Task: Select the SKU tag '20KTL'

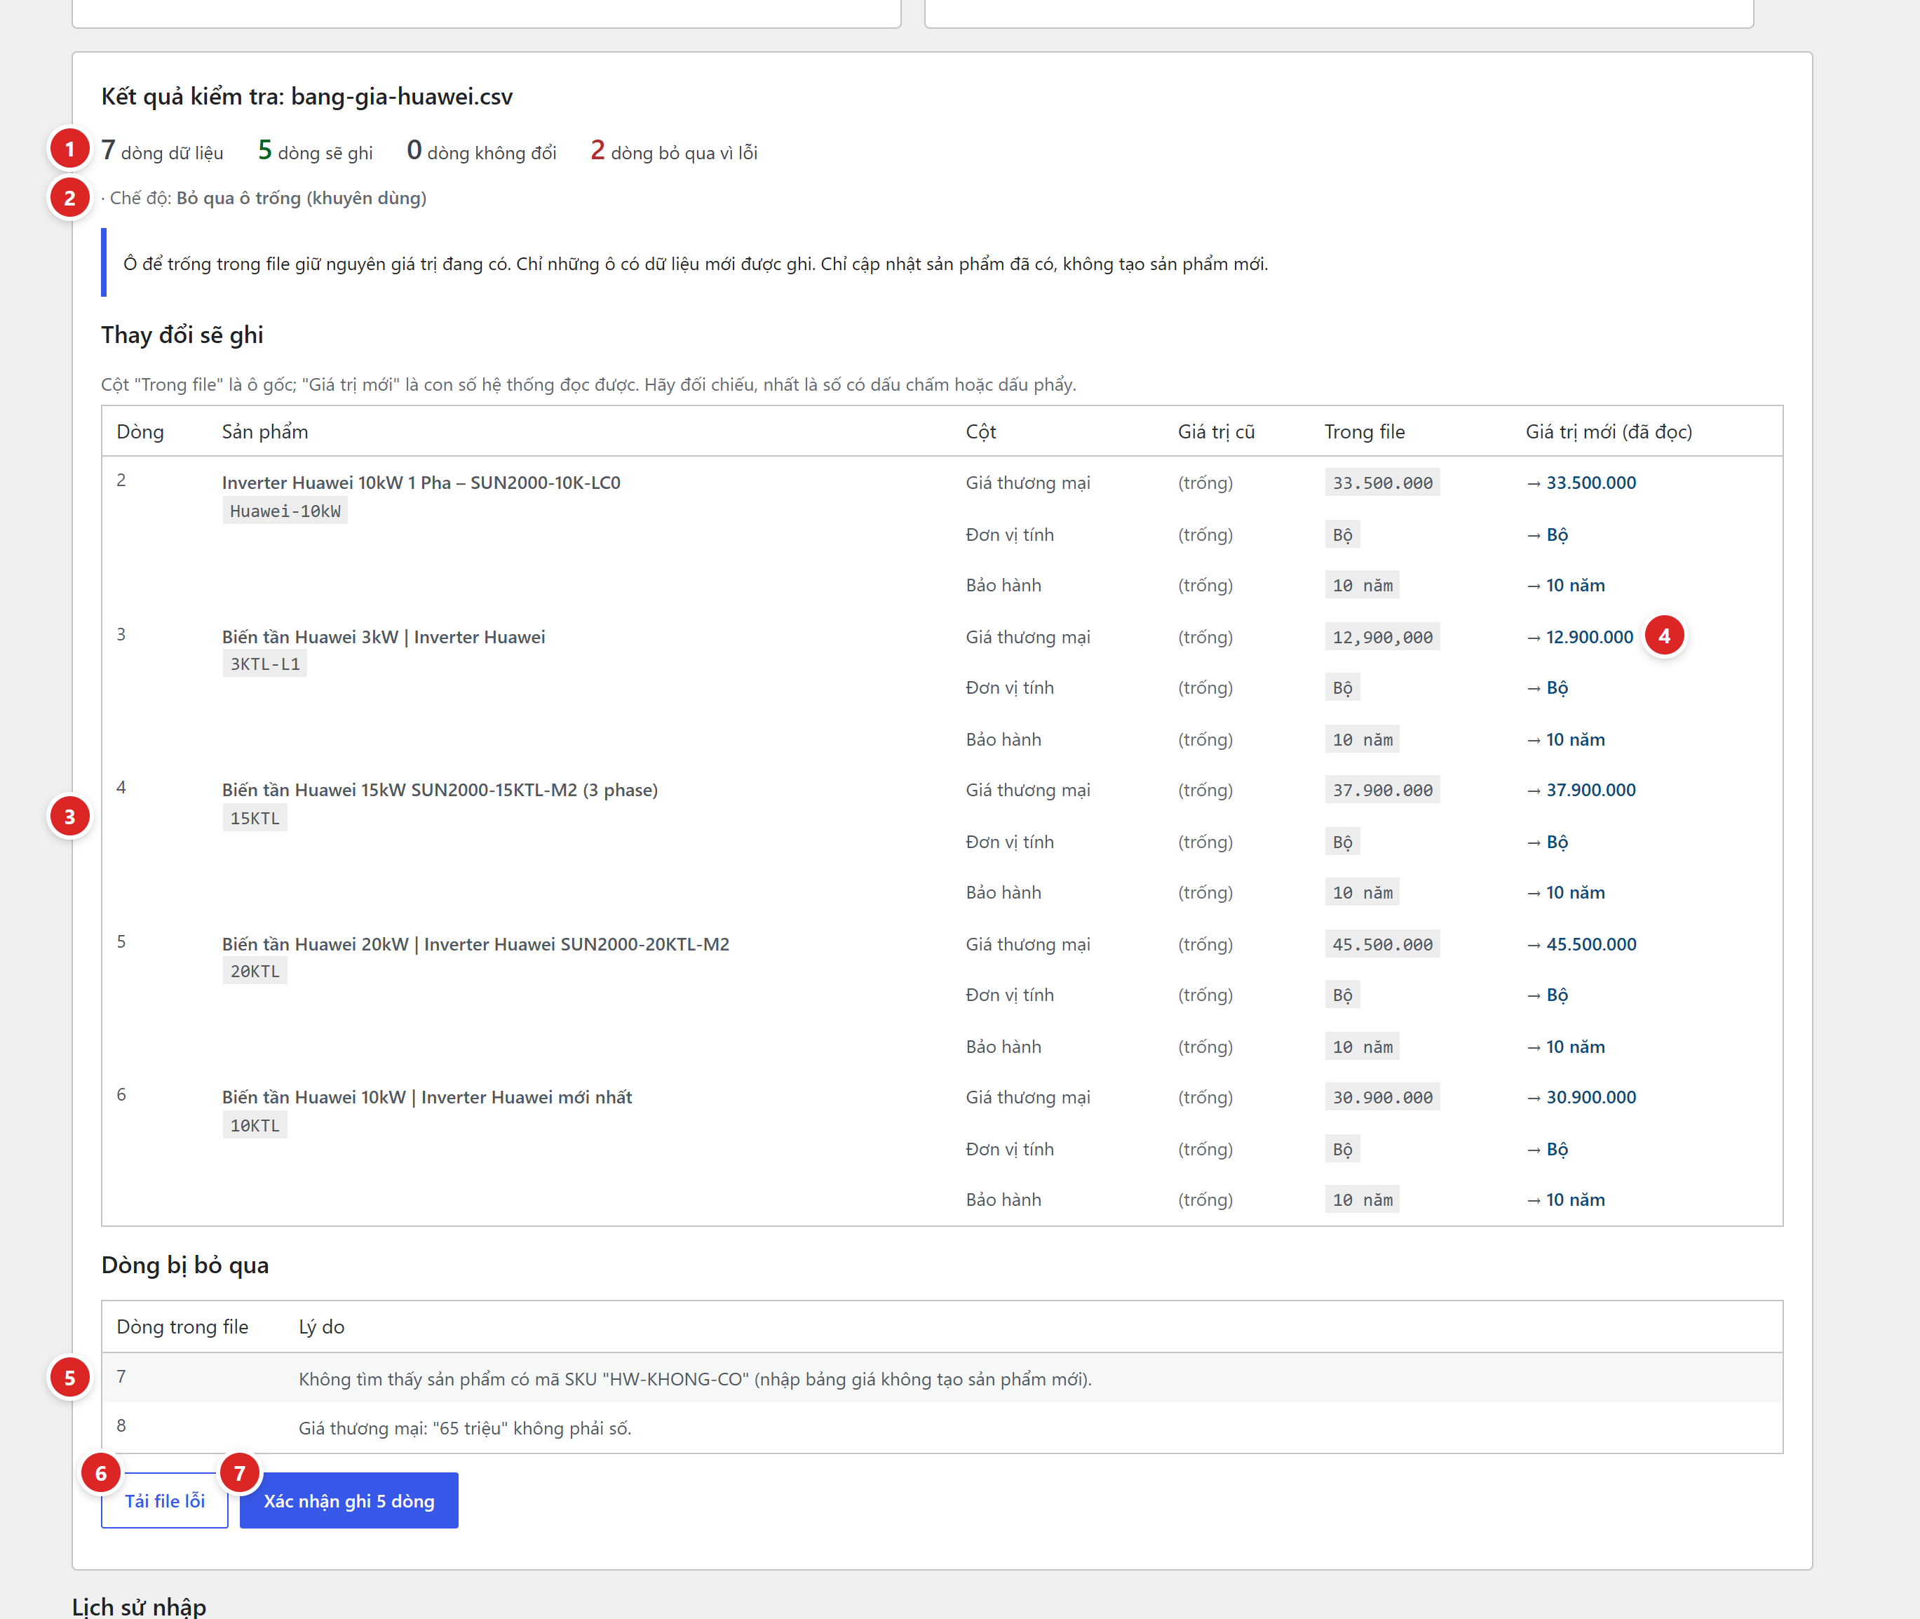Action: click(x=254, y=971)
